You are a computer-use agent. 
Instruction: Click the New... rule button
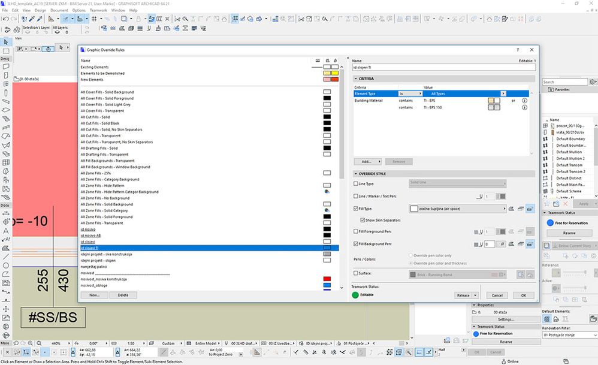point(94,295)
